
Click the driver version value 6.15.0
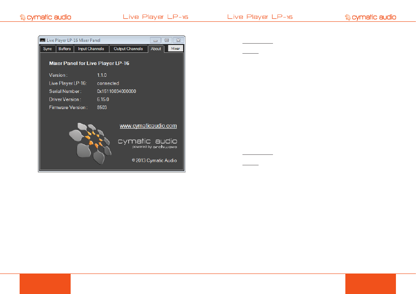(x=103, y=99)
